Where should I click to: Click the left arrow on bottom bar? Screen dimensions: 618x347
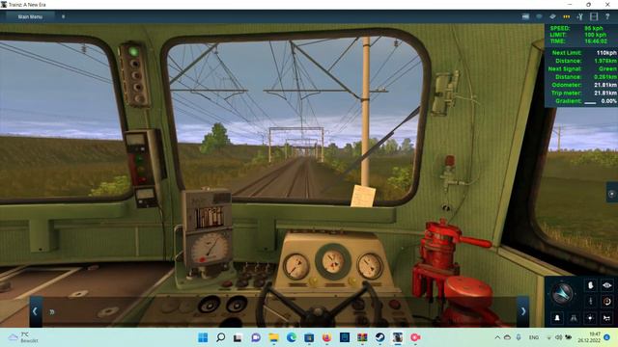point(35,311)
